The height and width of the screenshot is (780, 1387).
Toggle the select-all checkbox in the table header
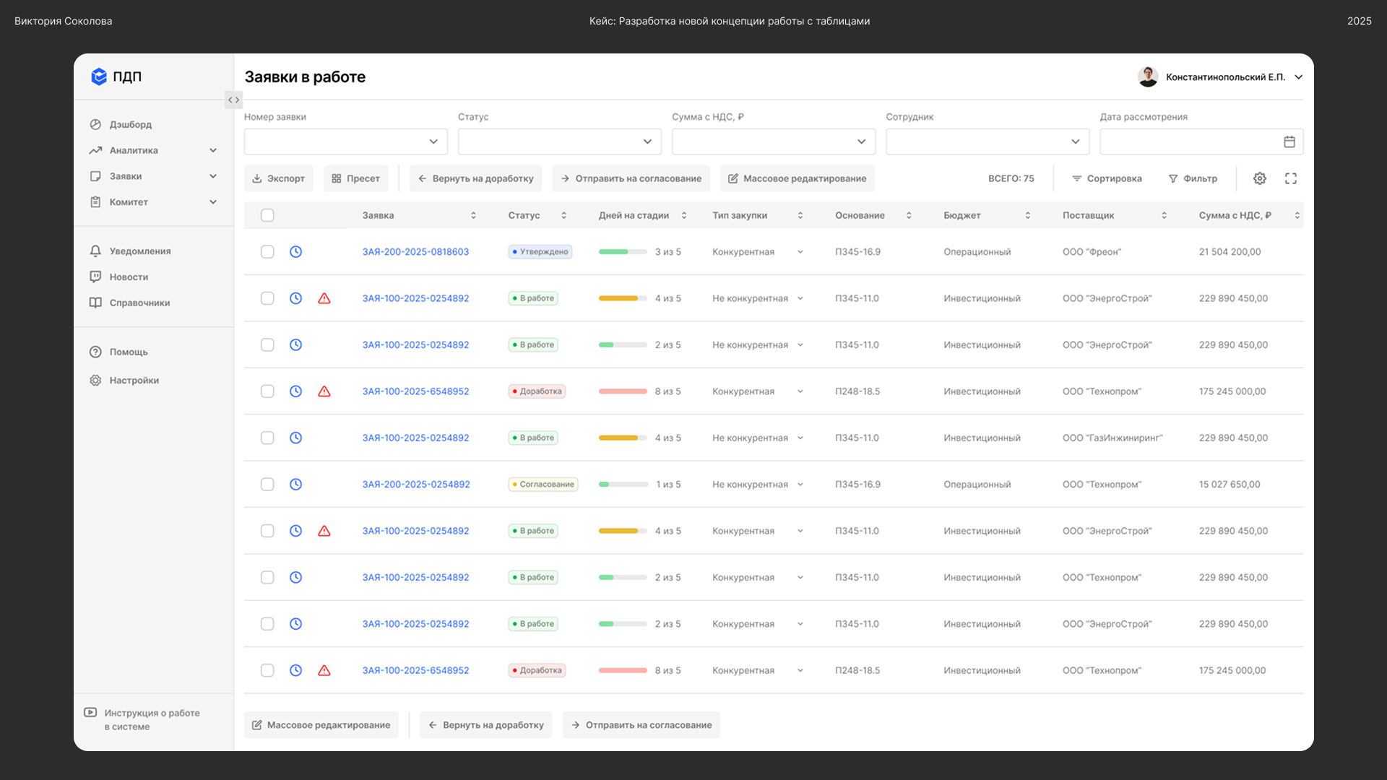click(267, 215)
